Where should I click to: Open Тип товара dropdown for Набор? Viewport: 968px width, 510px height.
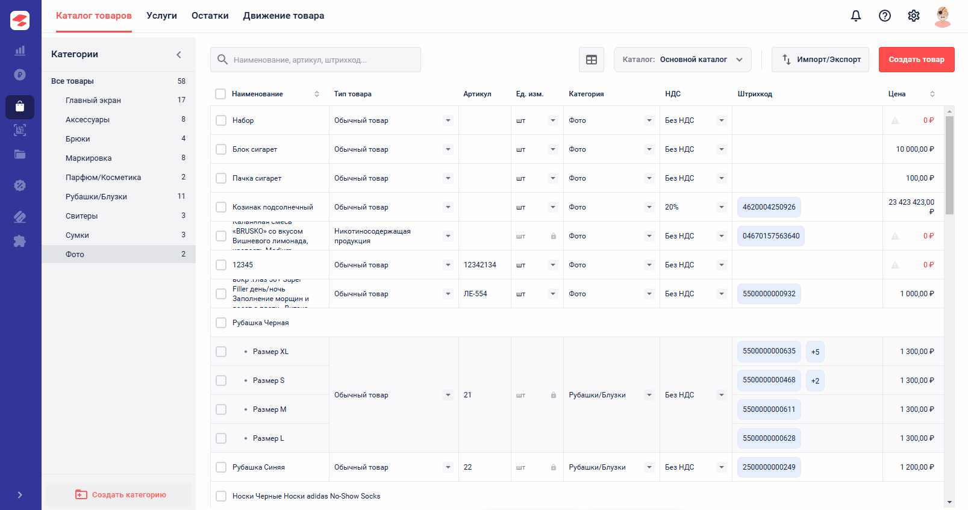pyautogui.click(x=448, y=120)
